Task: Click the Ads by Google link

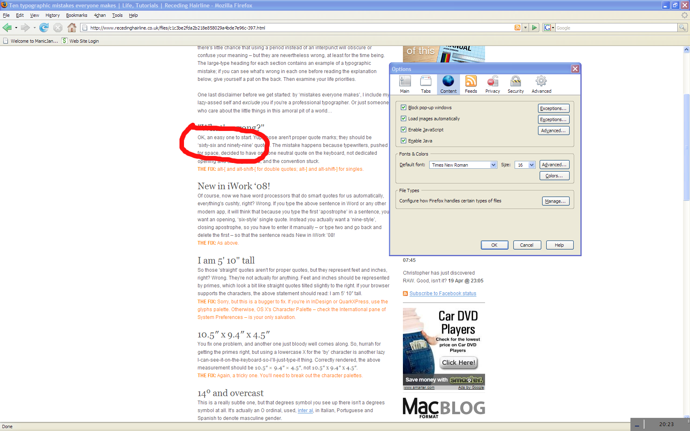Action: (471, 387)
